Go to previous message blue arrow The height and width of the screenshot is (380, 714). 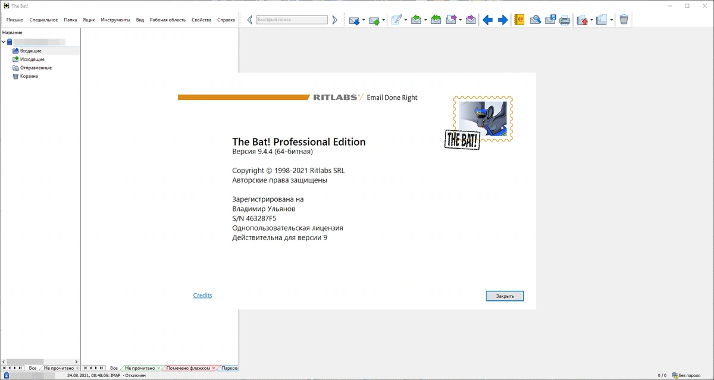(488, 20)
